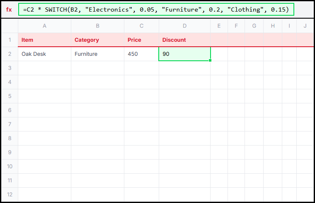This screenshot has width=315, height=203.
Task: Select row 7 header
Action: coord(10,124)
